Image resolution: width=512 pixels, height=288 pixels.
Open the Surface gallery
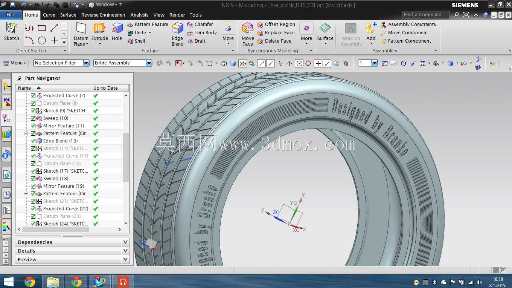tap(325, 34)
